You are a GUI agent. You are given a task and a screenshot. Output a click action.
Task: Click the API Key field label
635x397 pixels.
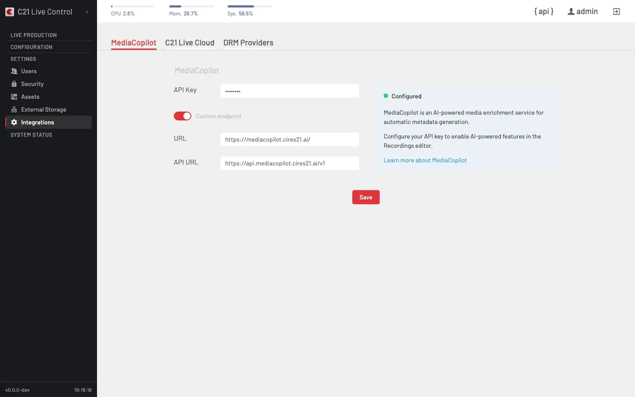pyautogui.click(x=185, y=90)
